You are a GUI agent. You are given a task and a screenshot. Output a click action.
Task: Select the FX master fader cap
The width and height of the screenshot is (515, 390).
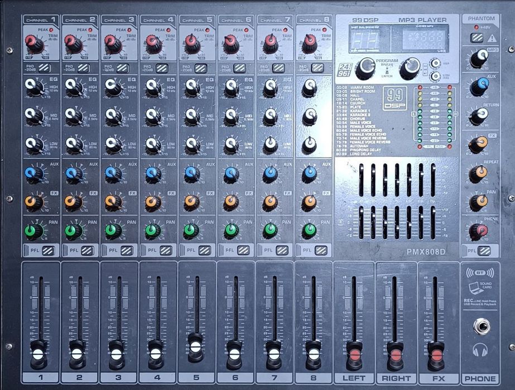tap(436, 356)
